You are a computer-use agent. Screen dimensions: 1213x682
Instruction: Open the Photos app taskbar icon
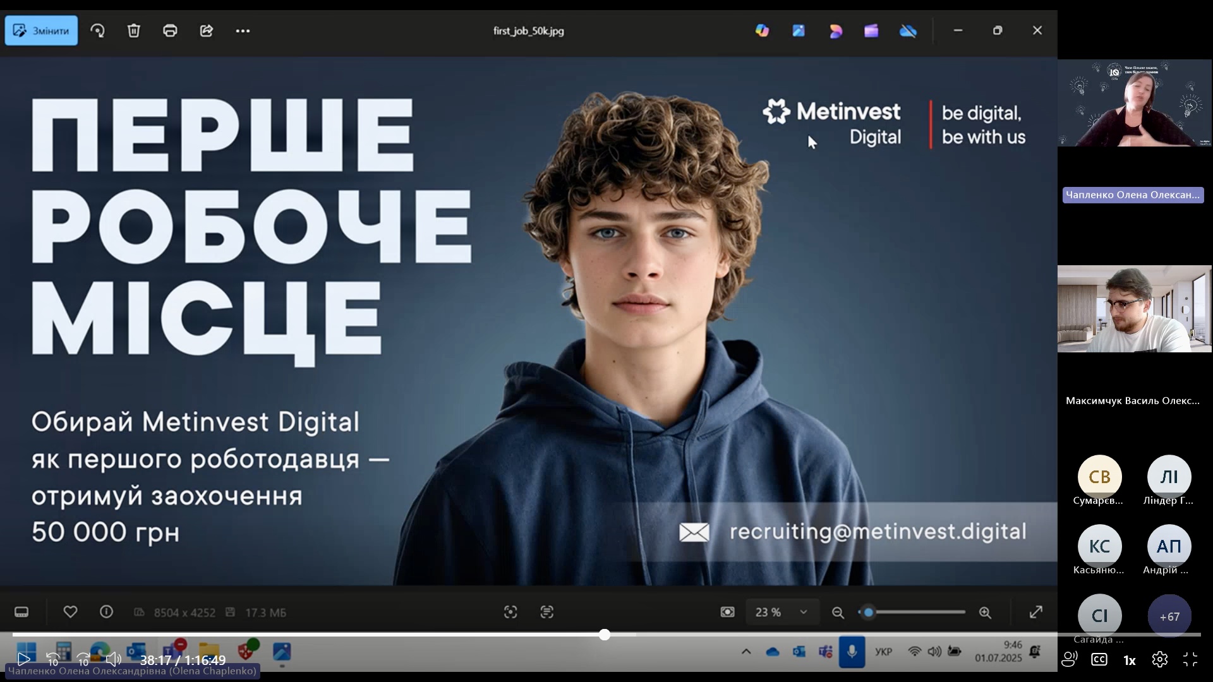click(282, 652)
